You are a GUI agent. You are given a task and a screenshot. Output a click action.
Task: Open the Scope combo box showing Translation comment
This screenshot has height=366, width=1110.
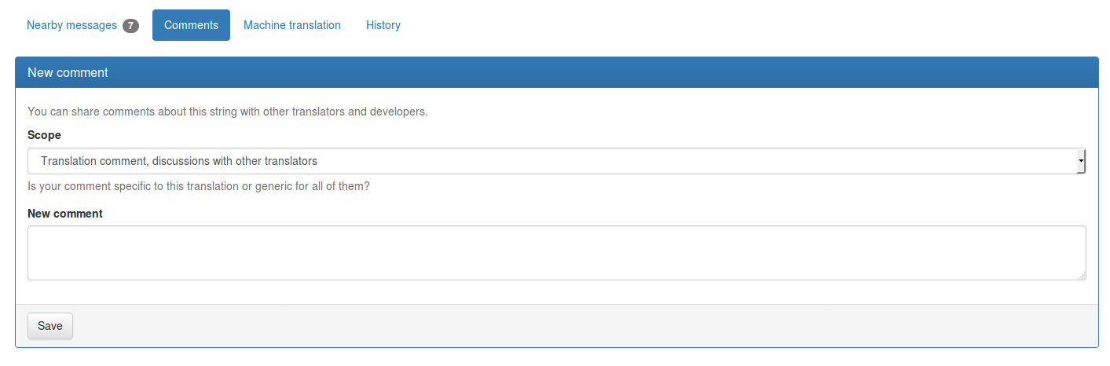557,161
